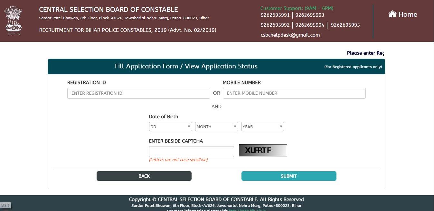Click support phone number 9262695993
The height and width of the screenshot is (211, 434).
[309, 15]
